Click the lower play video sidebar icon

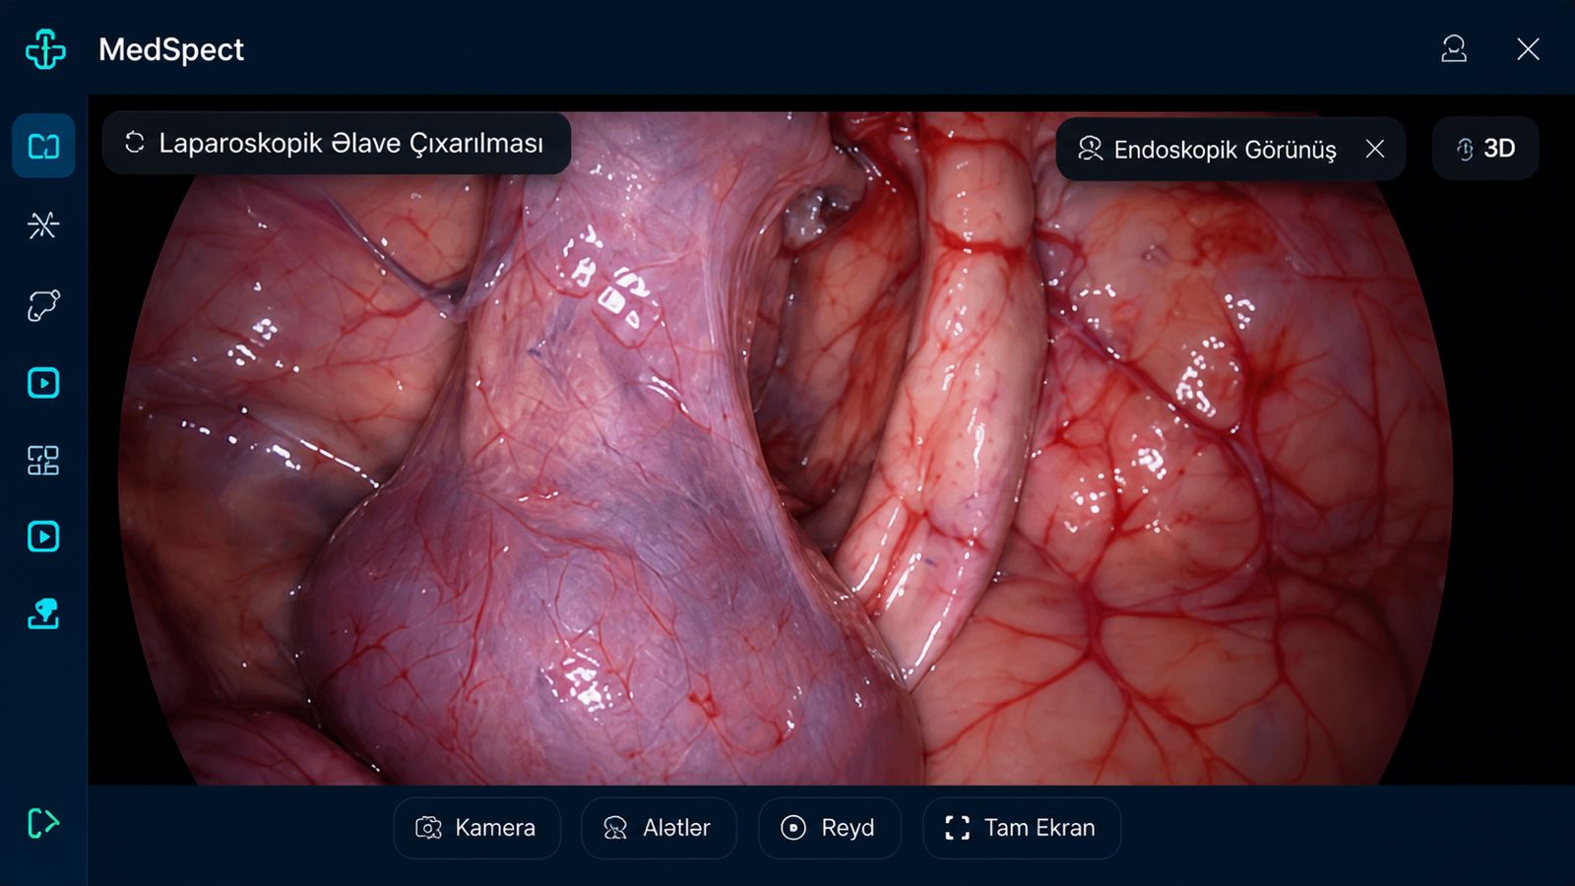coord(43,537)
